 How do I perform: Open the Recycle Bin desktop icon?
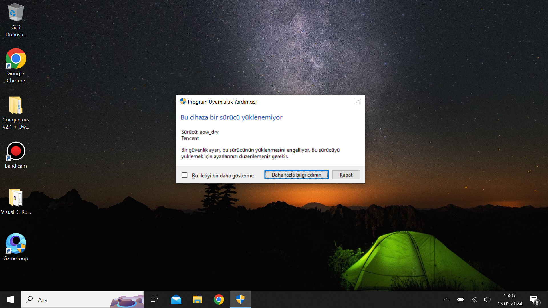coord(16,13)
